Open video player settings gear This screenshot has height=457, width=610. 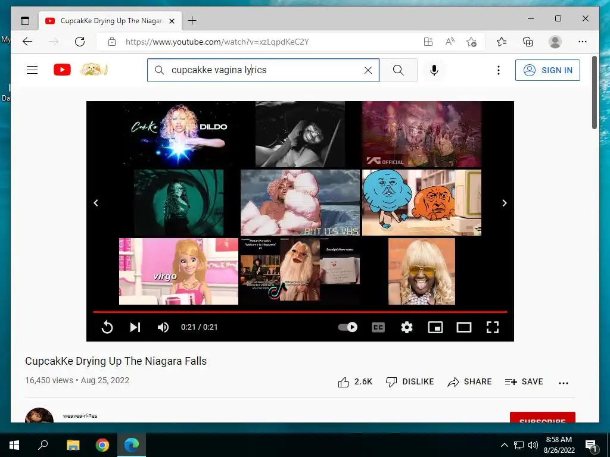pyautogui.click(x=406, y=327)
